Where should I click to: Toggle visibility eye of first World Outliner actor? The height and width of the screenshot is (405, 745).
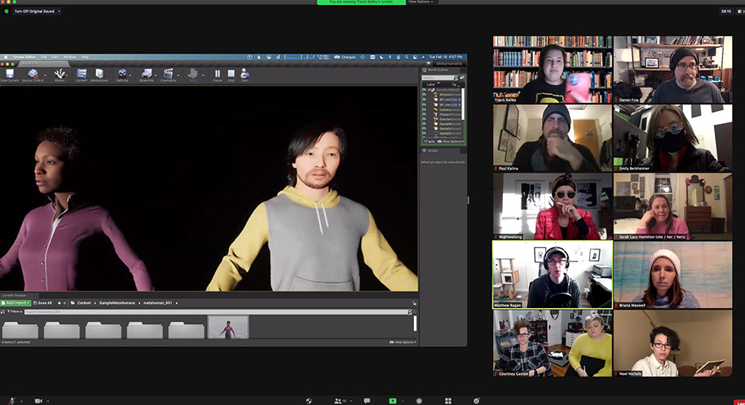(x=424, y=90)
